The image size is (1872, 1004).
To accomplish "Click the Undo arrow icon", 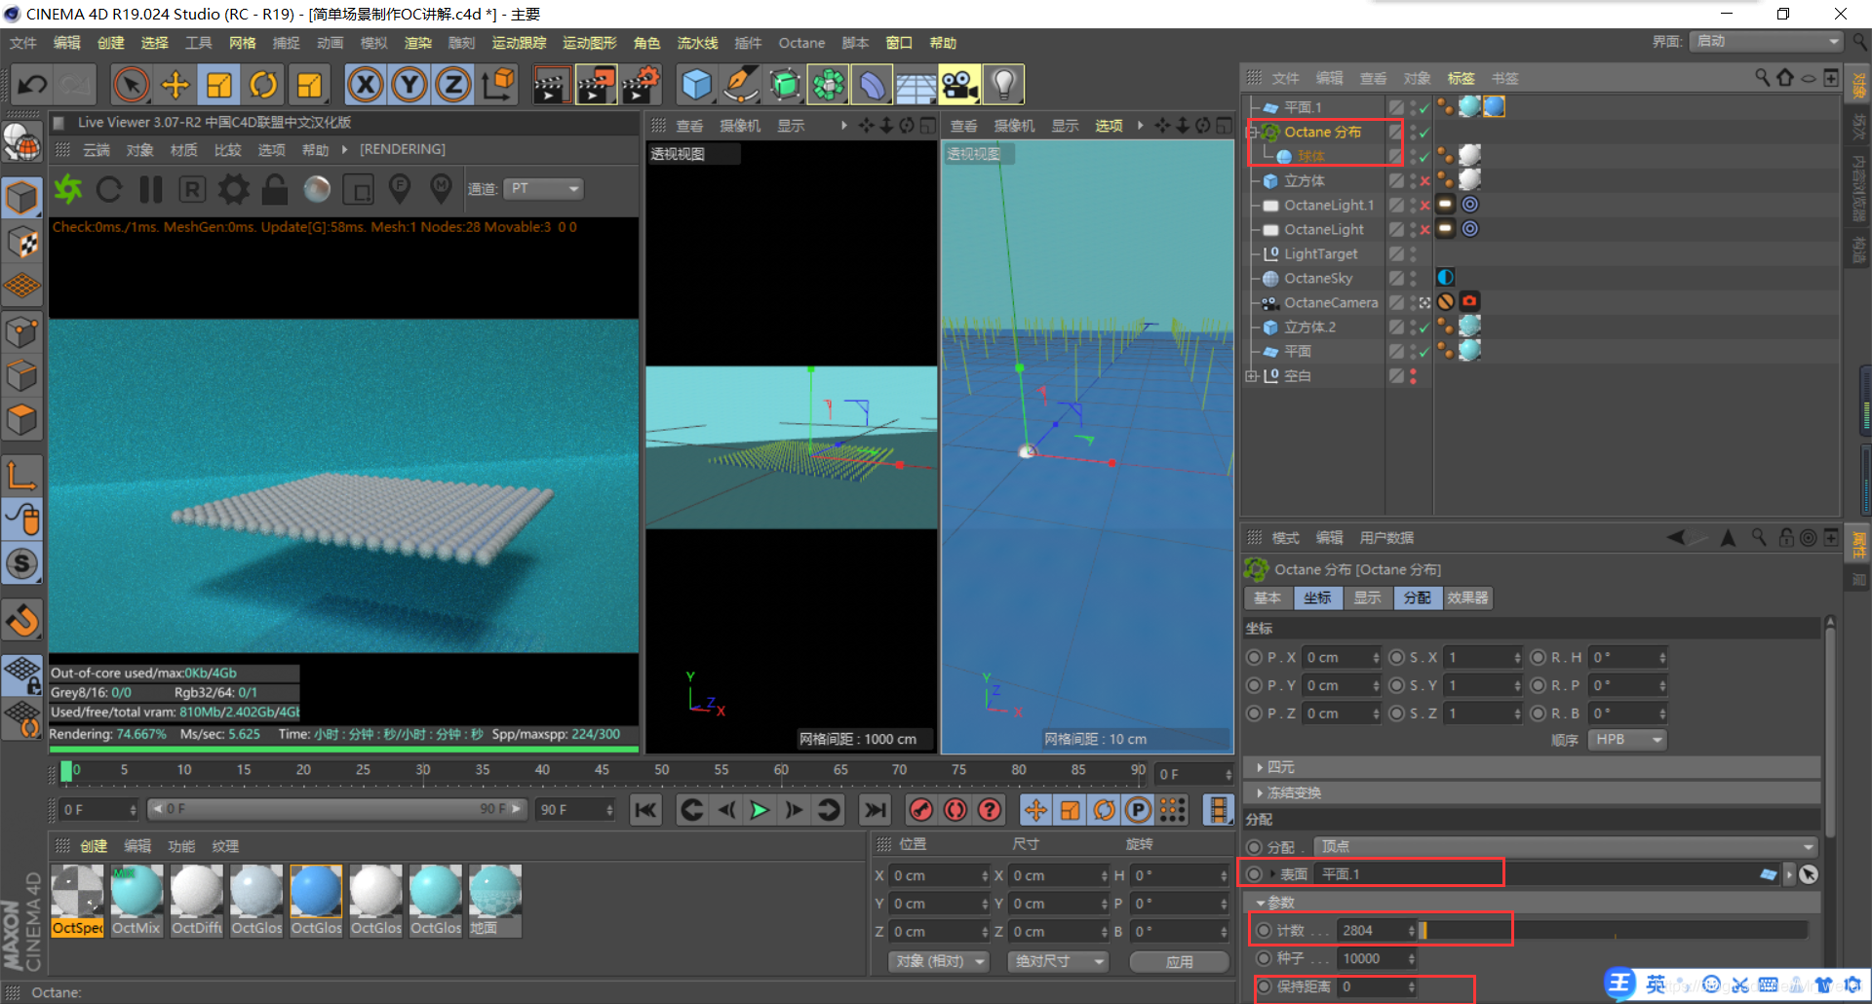I will 31,85.
